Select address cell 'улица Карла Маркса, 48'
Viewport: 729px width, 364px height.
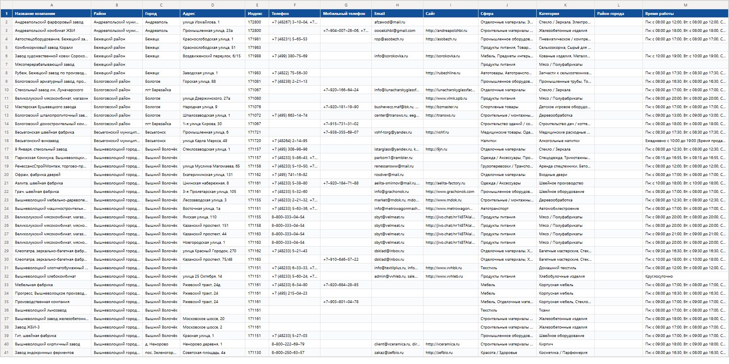point(213,141)
